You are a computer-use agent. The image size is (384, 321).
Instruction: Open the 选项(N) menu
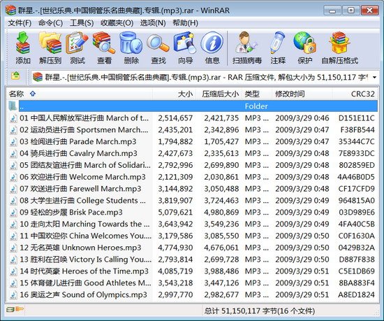pyautogui.click(x=153, y=23)
